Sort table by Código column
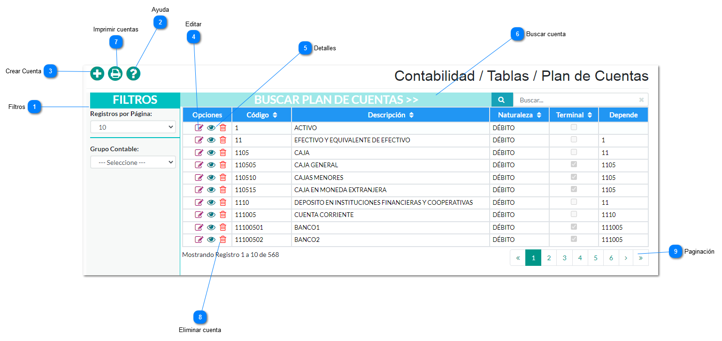 pyautogui.click(x=261, y=115)
